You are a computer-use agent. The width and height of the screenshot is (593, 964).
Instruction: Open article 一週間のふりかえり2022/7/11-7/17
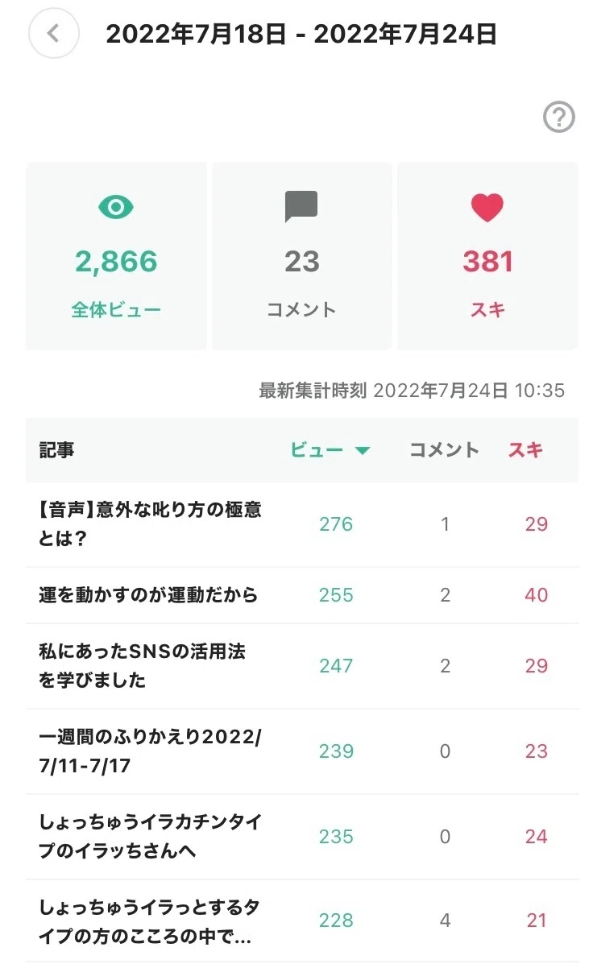tap(302, 751)
